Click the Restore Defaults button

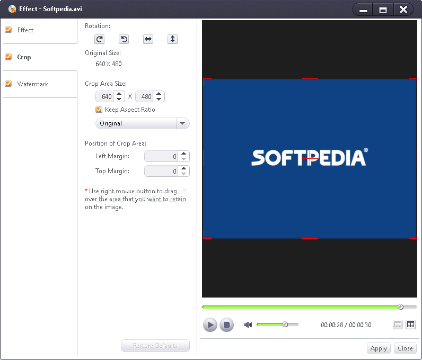click(155, 346)
